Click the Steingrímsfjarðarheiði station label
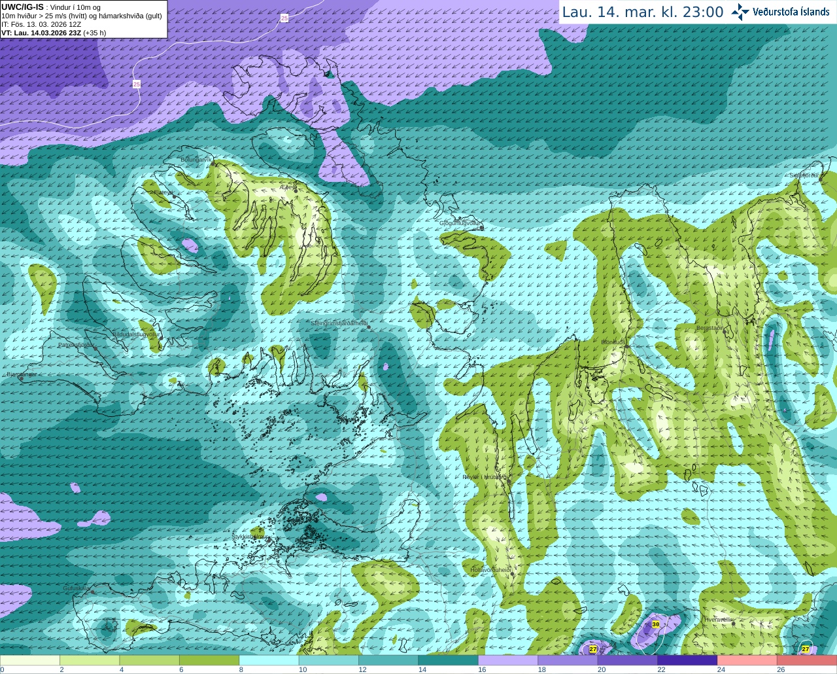Viewport: 837px width, 674px height. (339, 323)
